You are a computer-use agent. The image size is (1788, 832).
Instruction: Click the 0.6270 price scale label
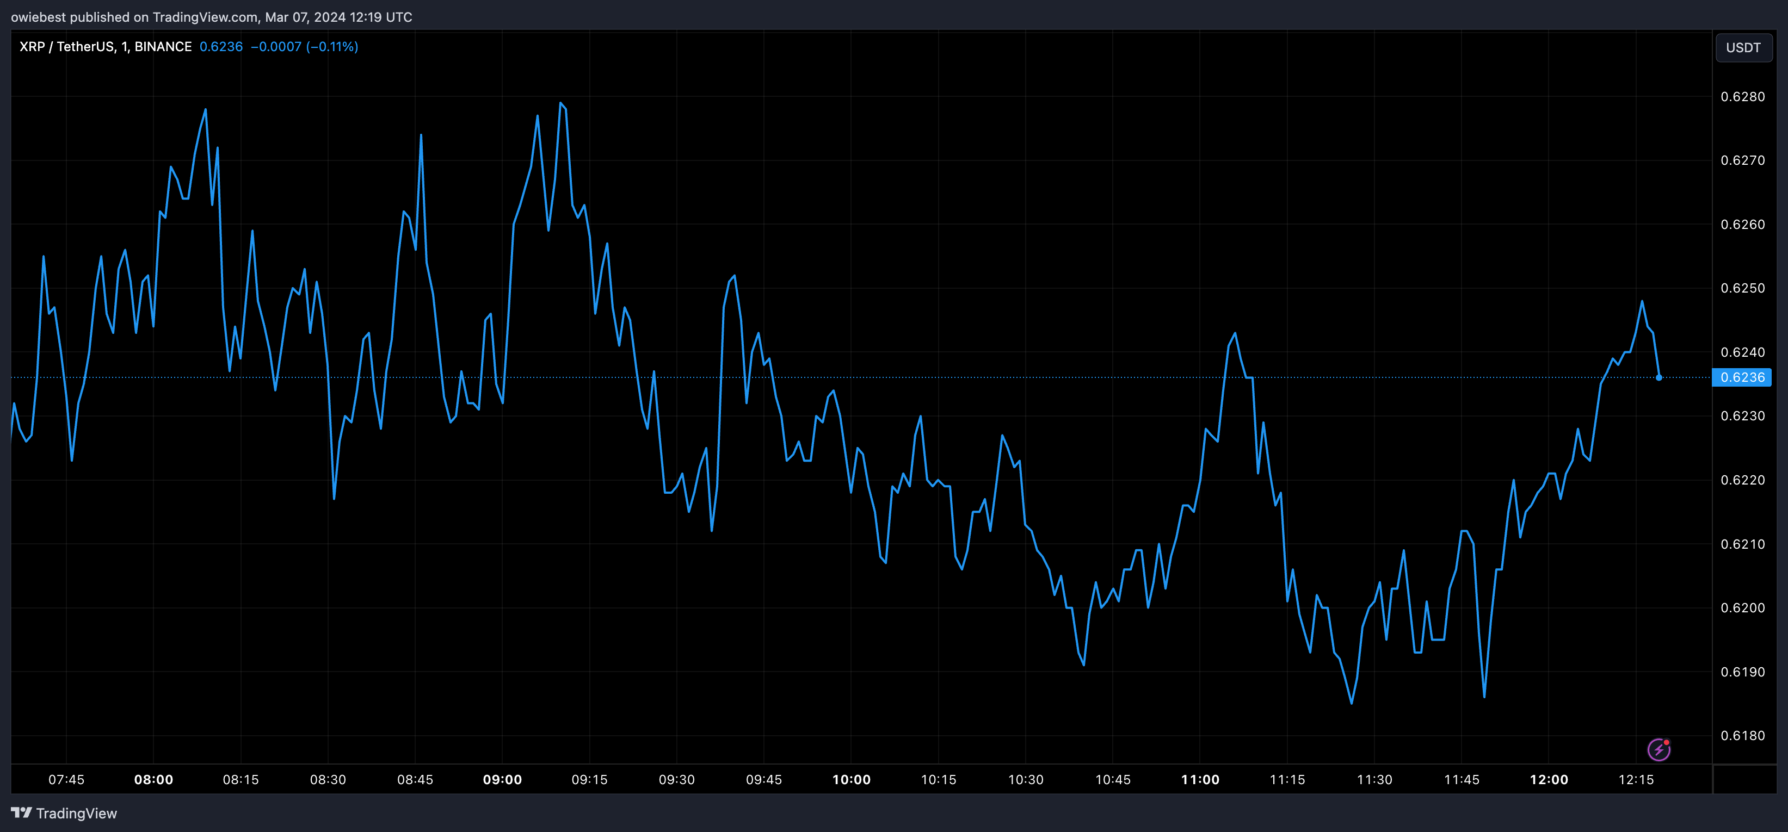[x=1743, y=160]
